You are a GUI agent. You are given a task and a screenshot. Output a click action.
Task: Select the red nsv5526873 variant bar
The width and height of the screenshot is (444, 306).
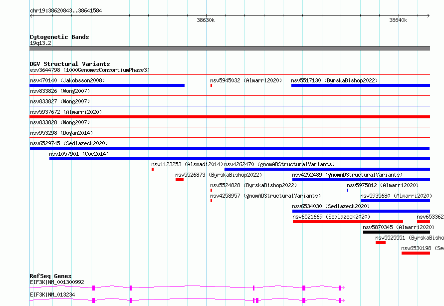pos(180,180)
